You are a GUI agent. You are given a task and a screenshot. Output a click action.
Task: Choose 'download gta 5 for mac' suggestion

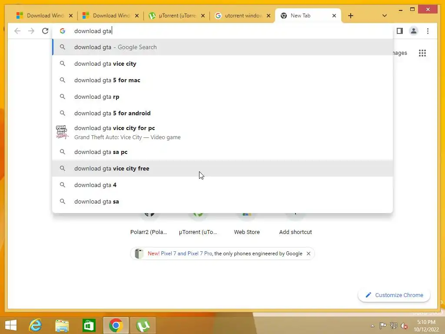222,80
